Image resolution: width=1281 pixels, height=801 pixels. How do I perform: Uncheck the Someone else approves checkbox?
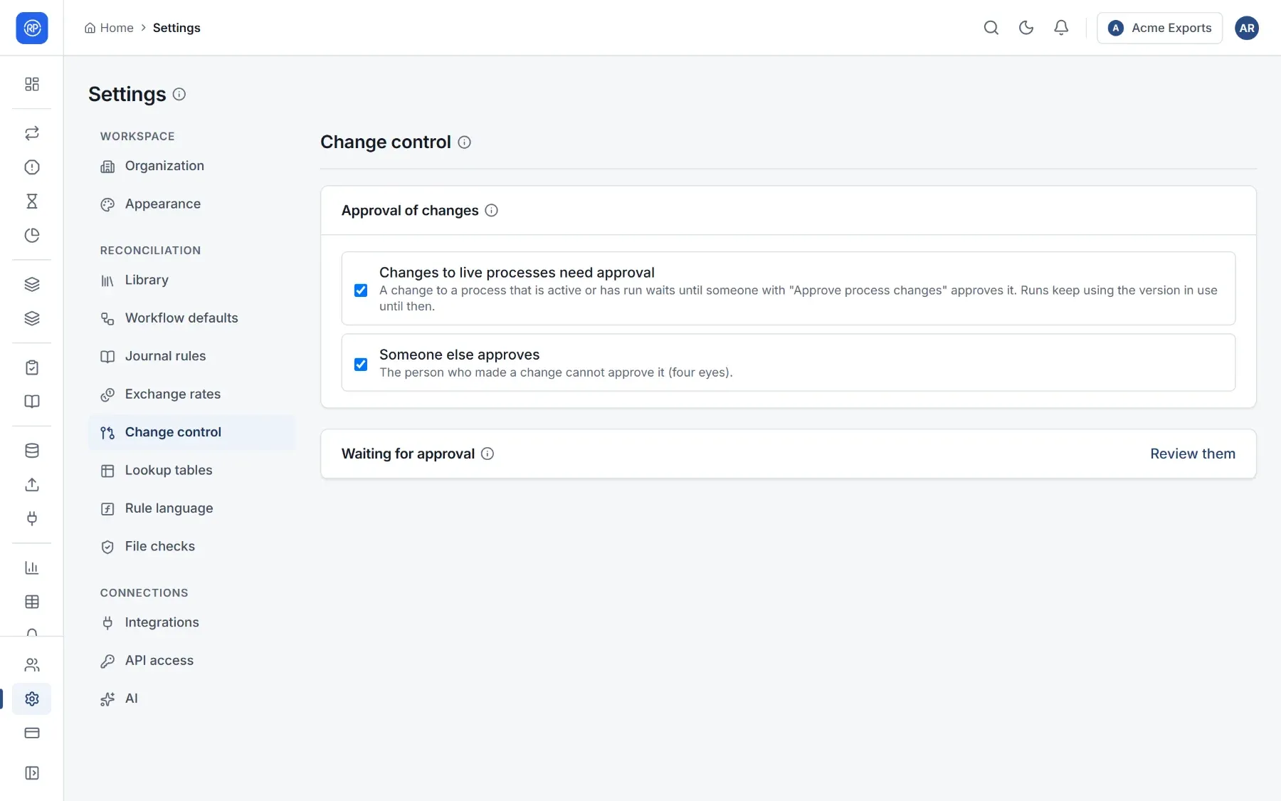[361, 364]
